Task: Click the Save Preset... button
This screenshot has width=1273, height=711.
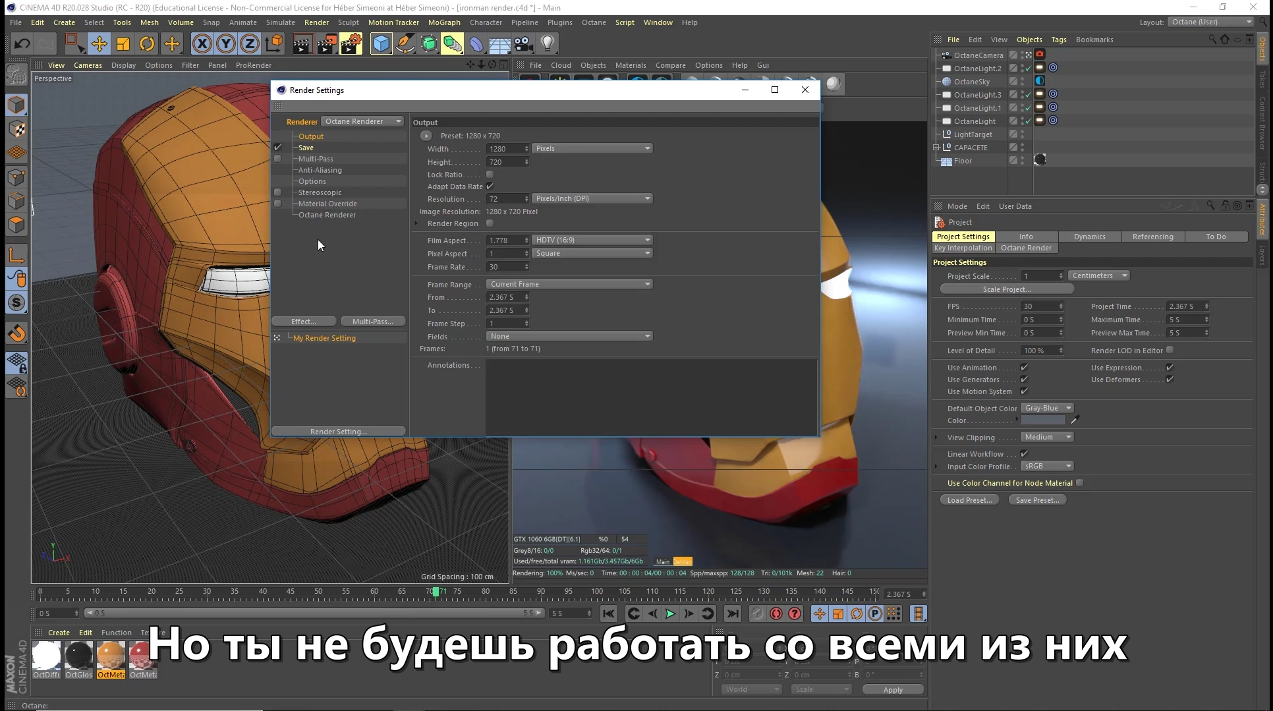Action: (x=1037, y=500)
